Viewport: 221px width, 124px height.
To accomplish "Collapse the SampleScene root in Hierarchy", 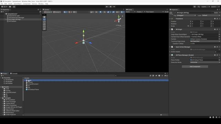I will click(4, 14).
